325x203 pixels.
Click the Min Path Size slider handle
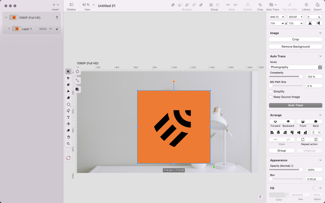tap(271, 85)
